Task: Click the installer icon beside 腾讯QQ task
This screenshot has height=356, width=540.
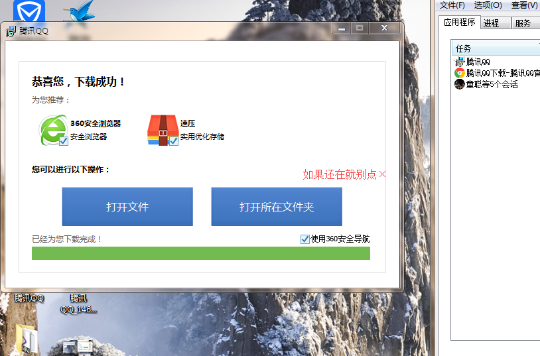Action: [460, 62]
